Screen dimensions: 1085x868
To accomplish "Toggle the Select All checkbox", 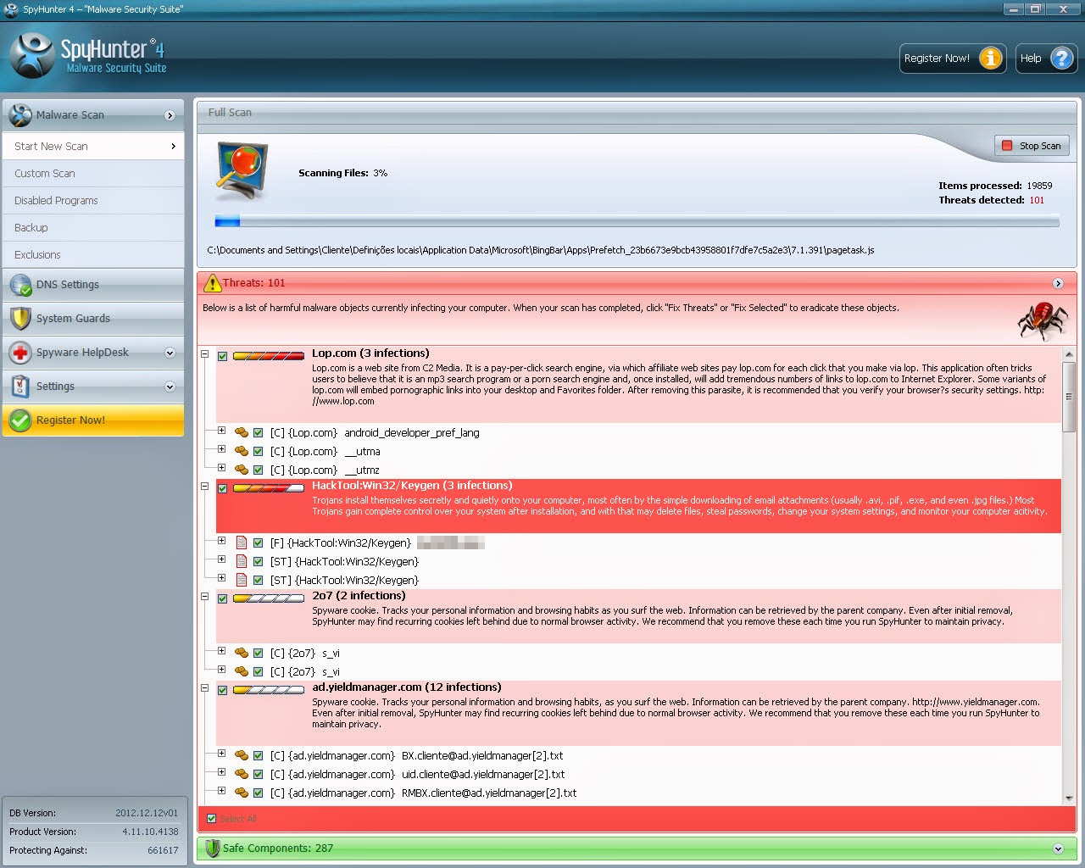I will pos(211,818).
